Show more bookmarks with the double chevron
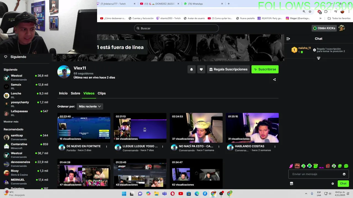This screenshot has width=353, height=198. 320,18
